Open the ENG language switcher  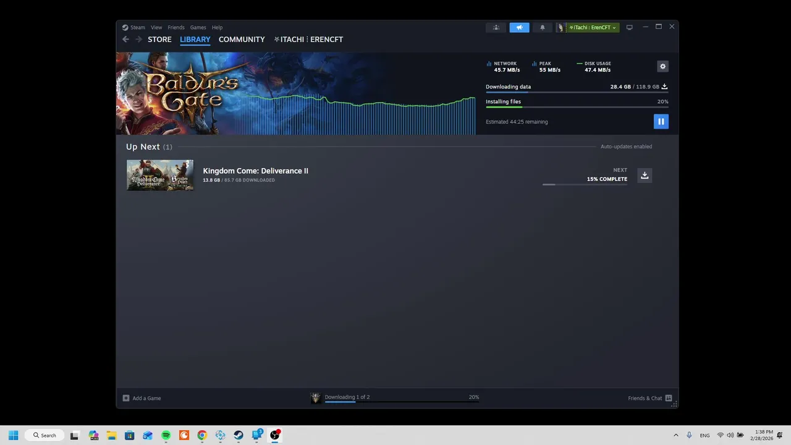[x=704, y=435]
